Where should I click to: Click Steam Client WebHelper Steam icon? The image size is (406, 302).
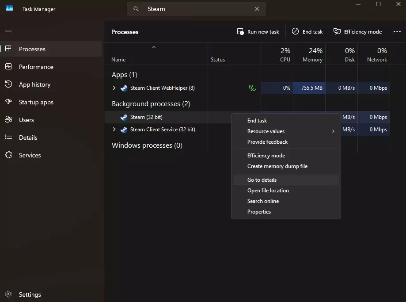pyautogui.click(x=124, y=88)
